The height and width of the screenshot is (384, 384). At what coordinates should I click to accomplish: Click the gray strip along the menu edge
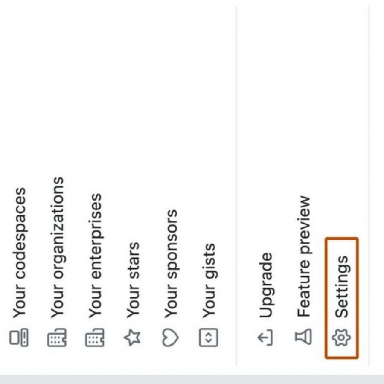pyautogui.click(x=192, y=379)
